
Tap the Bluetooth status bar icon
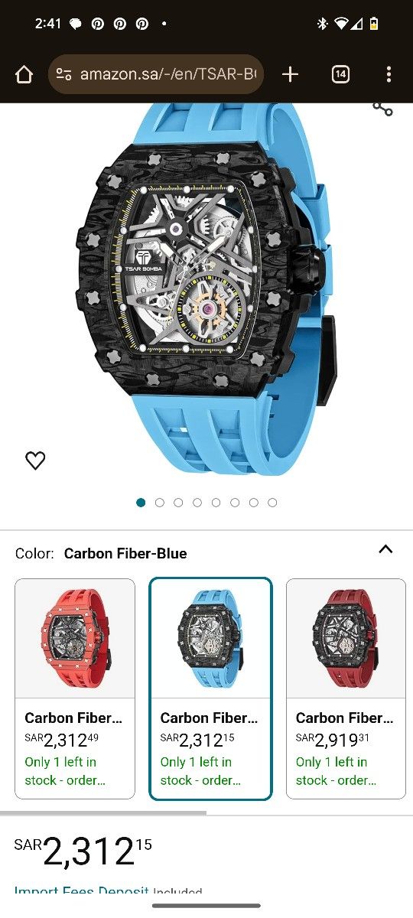tap(322, 23)
